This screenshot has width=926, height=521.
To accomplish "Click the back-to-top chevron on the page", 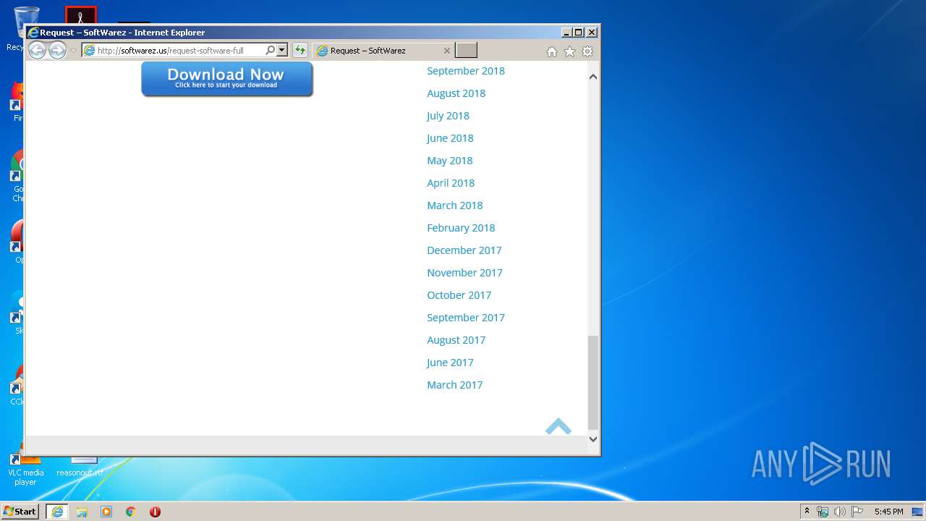I will (x=558, y=426).
